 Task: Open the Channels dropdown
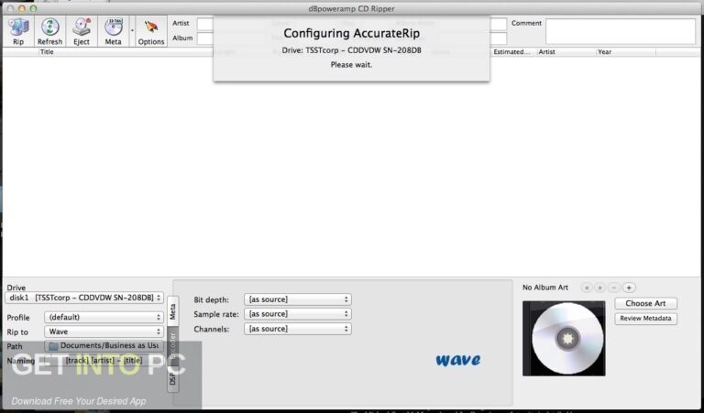point(298,329)
